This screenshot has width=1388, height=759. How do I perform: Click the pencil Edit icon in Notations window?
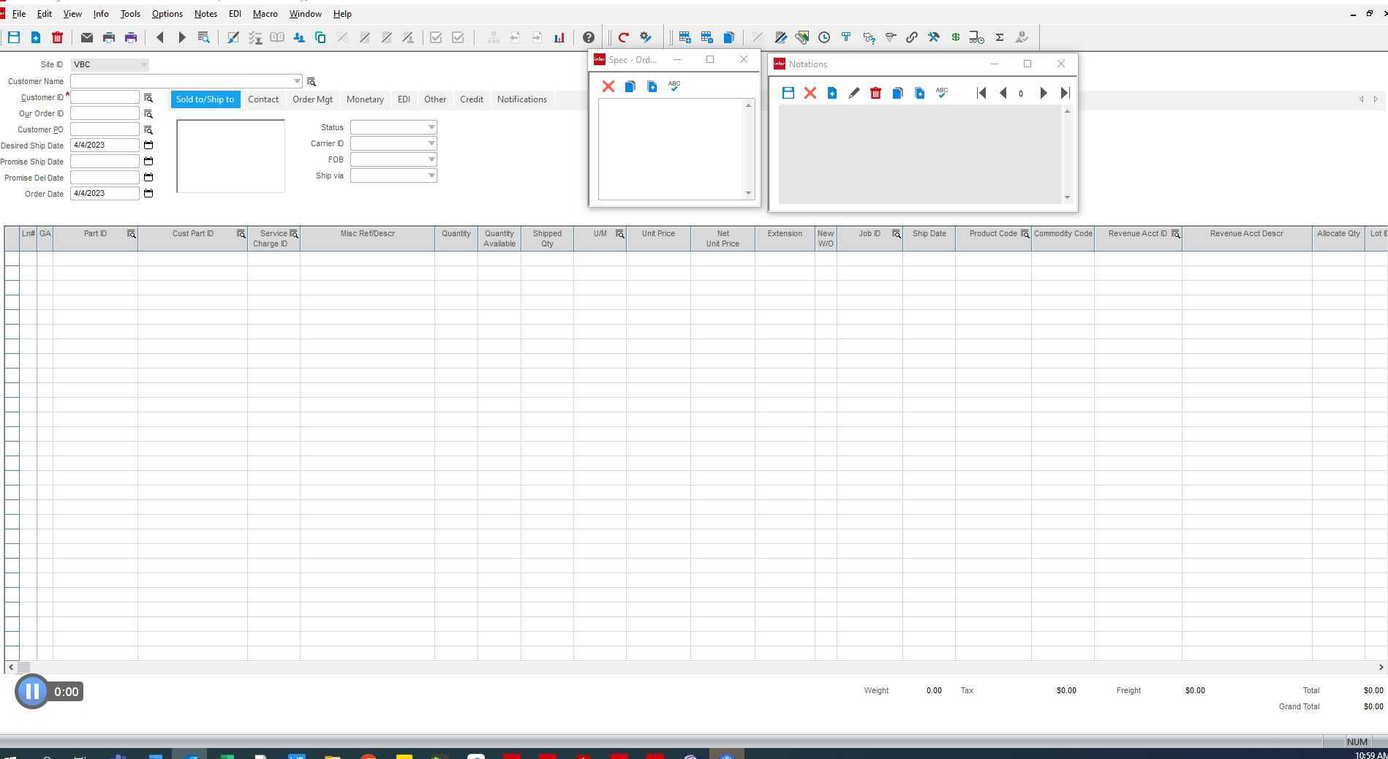pos(854,93)
